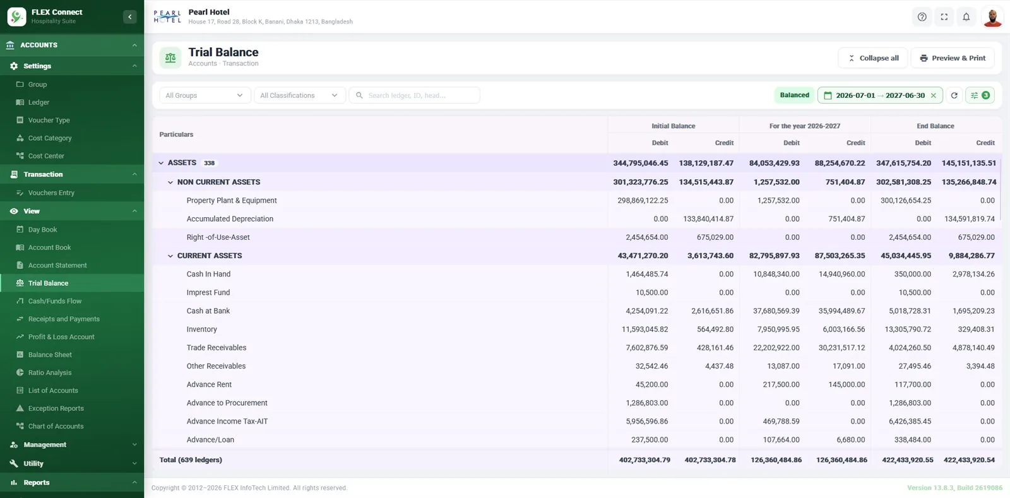The height and width of the screenshot is (498, 1010).
Task: Click the Trial Balance scale icon
Action: pyautogui.click(x=170, y=57)
